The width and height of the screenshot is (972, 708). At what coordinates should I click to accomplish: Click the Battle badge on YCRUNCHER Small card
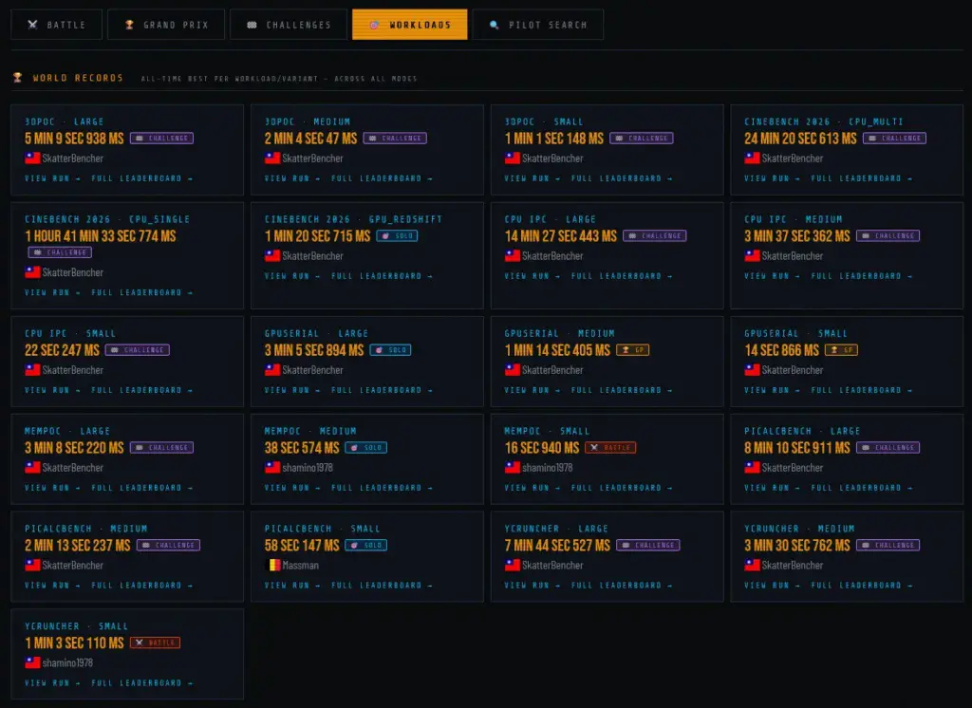pos(155,643)
